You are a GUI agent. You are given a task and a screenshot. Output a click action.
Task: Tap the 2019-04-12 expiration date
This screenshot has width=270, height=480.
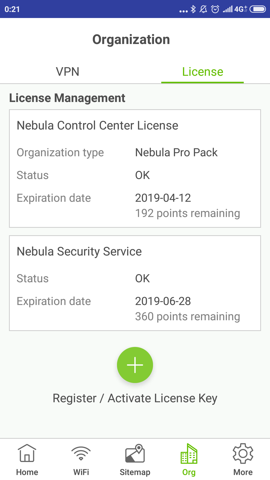pyautogui.click(x=163, y=198)
